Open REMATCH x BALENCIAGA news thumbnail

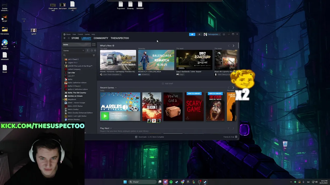pyautogui.click(x=156, y=60)
